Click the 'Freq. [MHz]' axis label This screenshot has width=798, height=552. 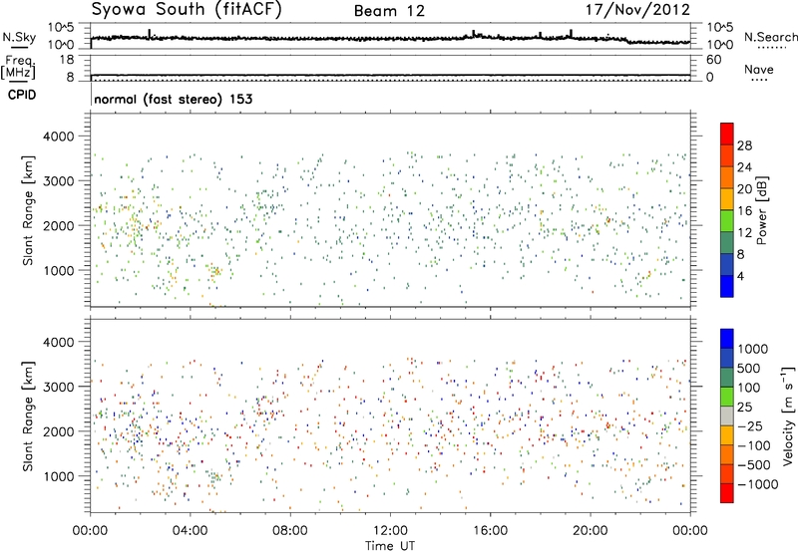(18, 67)
